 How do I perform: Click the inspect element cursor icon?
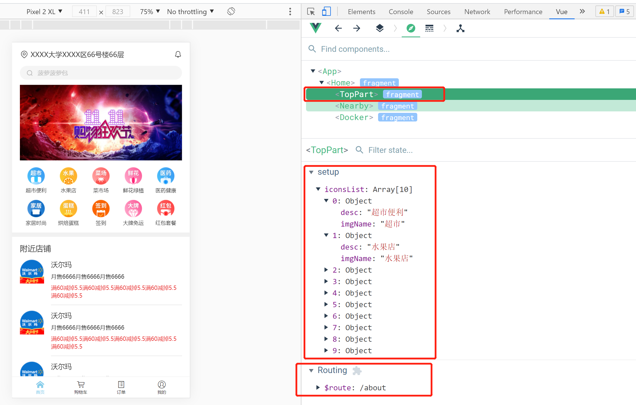pyautogui.click(x=311, y=12)
